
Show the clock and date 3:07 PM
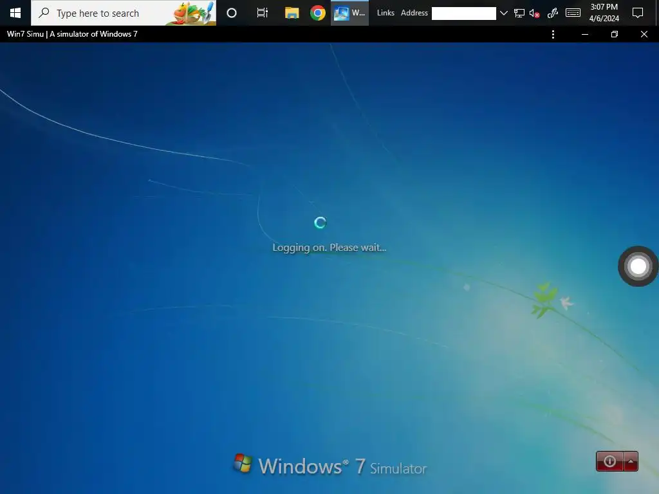[604, 13]
